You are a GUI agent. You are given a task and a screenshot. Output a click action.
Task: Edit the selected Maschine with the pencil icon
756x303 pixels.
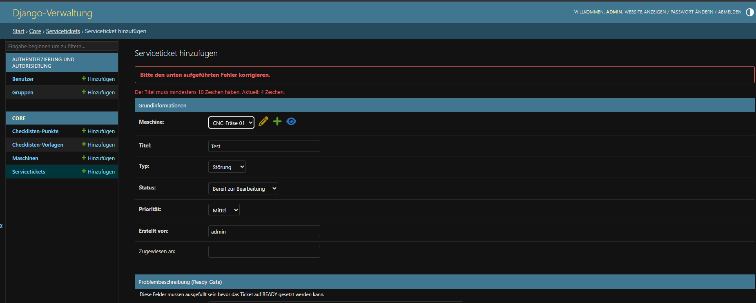263,121
